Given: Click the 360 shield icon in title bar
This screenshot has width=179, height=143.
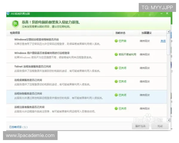Looking at the screenshot, I should tap(8, 14).
